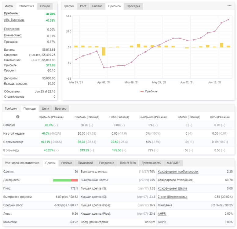Click the Выиграно длинных value (19/27) 70%

(x=147, y=172)
